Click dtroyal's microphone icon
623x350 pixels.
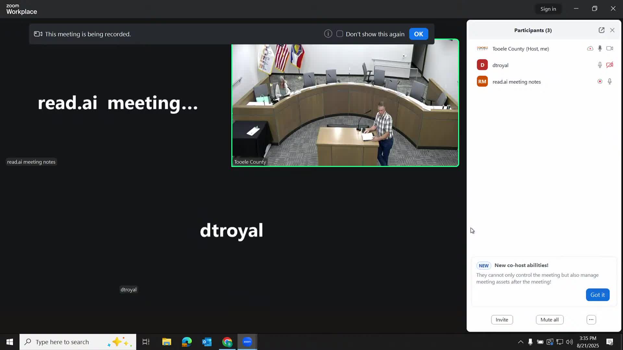pos(600,65)
